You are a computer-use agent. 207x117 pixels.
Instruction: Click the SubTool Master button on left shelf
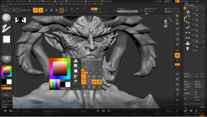[x=6, y=95]
